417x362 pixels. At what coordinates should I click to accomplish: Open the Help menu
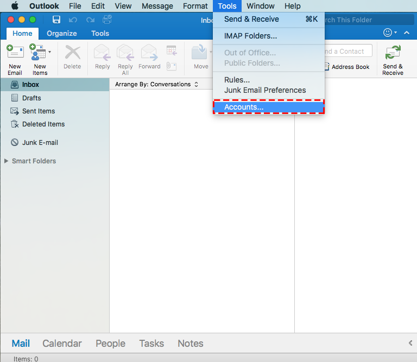[292, 6]
